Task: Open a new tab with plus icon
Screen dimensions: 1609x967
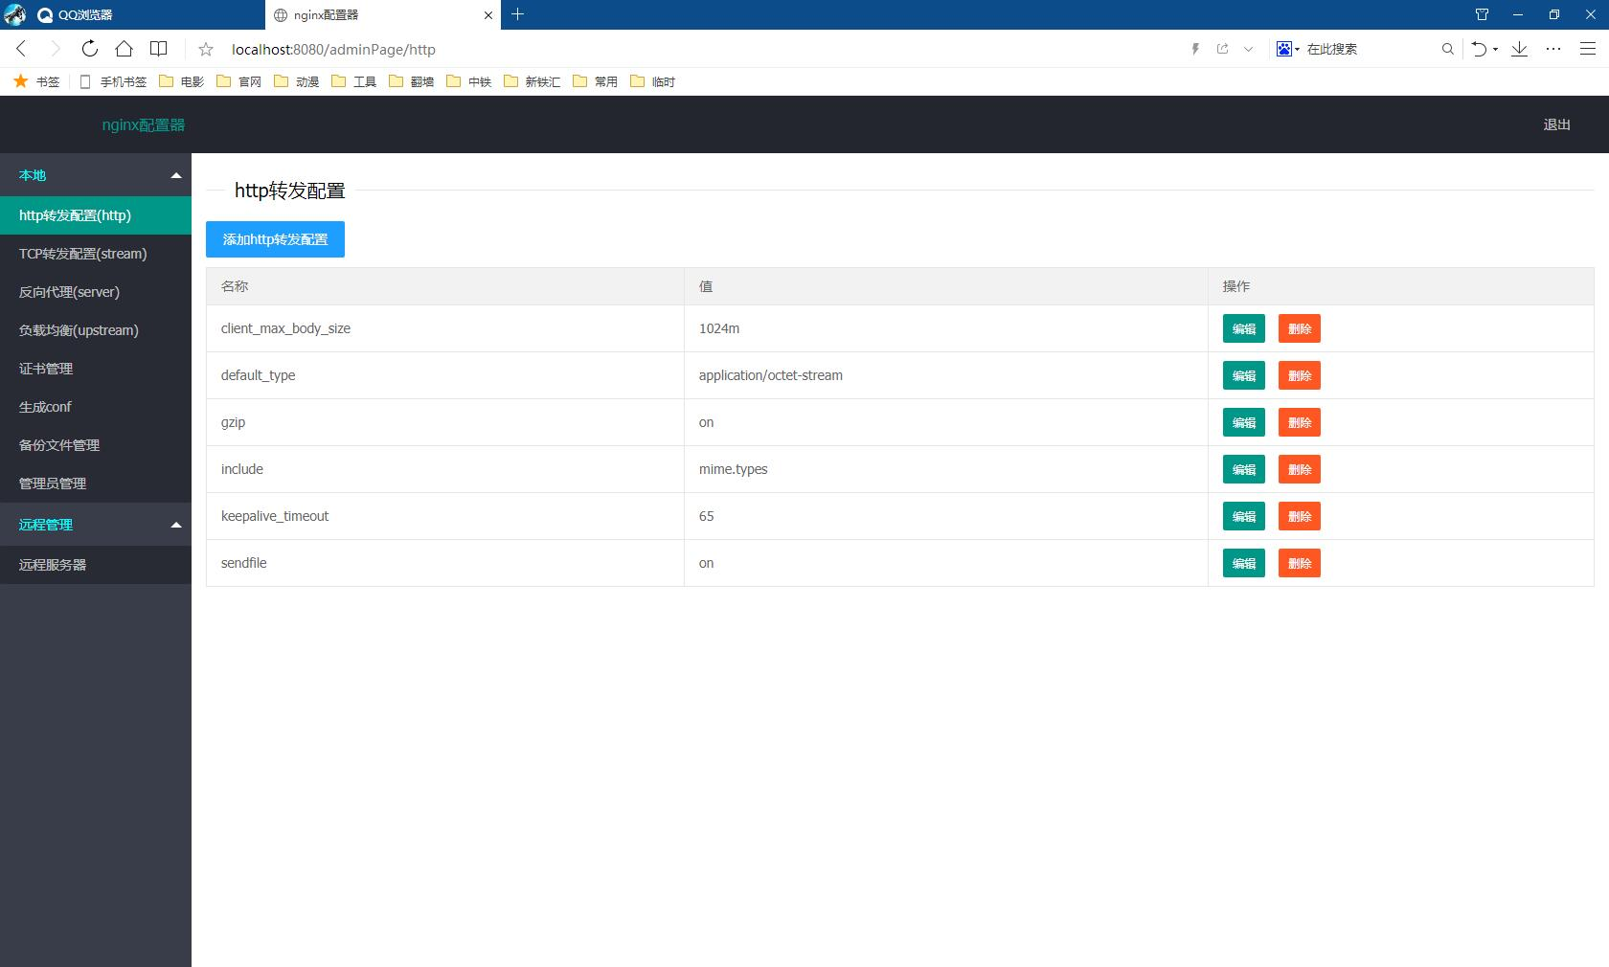Action: 517,14
